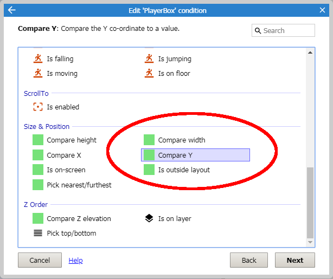Click the highlighted Compare Y condition
The image size is (333, 279).
tap(175, 155)
